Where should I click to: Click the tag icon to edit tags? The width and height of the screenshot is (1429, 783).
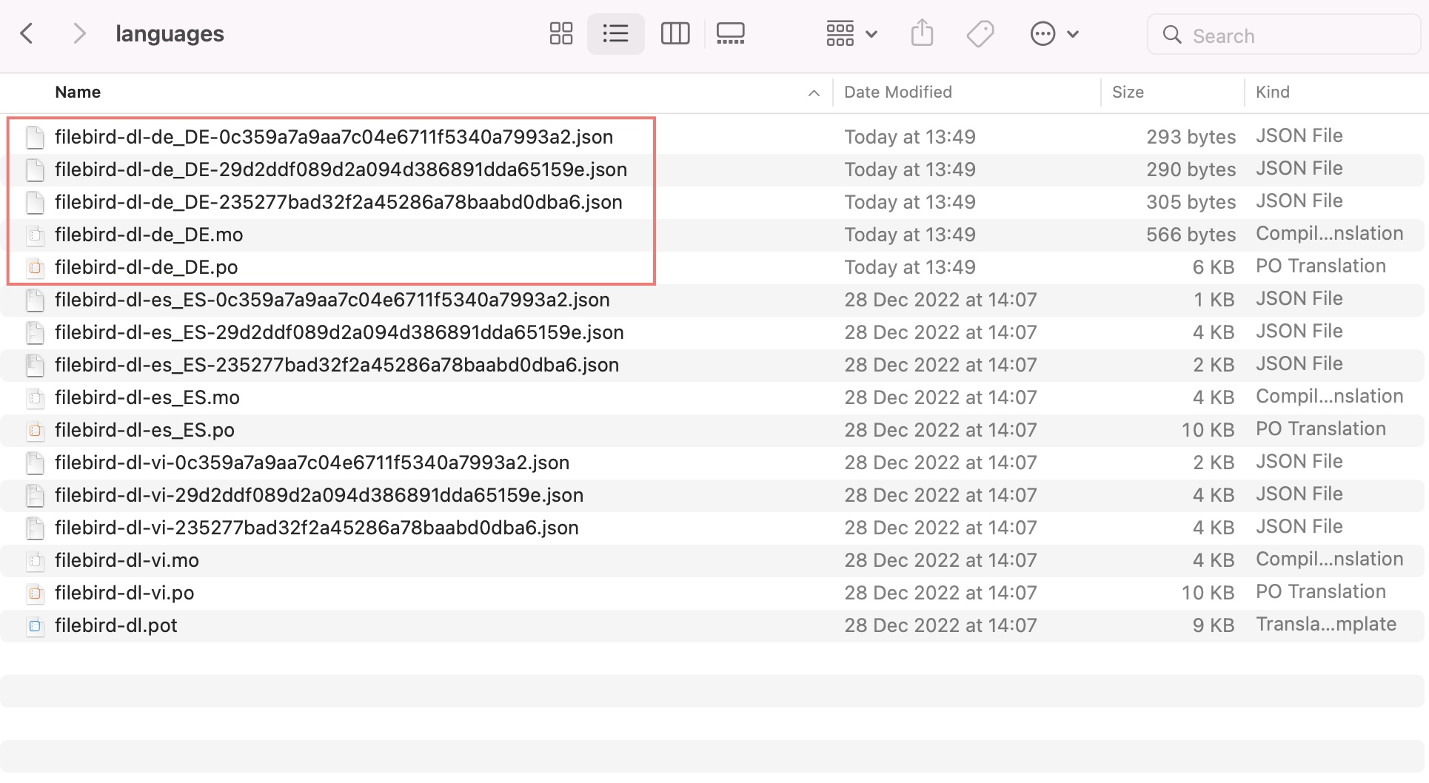pyautogui.click(x=980, y=34)
